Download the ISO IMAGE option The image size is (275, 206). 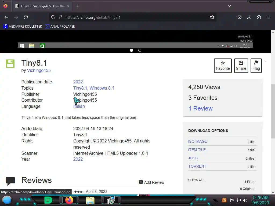197,141
